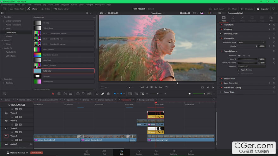The width and height of the screenshot is (278, 156).
Task: Expand the Effects tree item
Action: (x=4, y=37)
